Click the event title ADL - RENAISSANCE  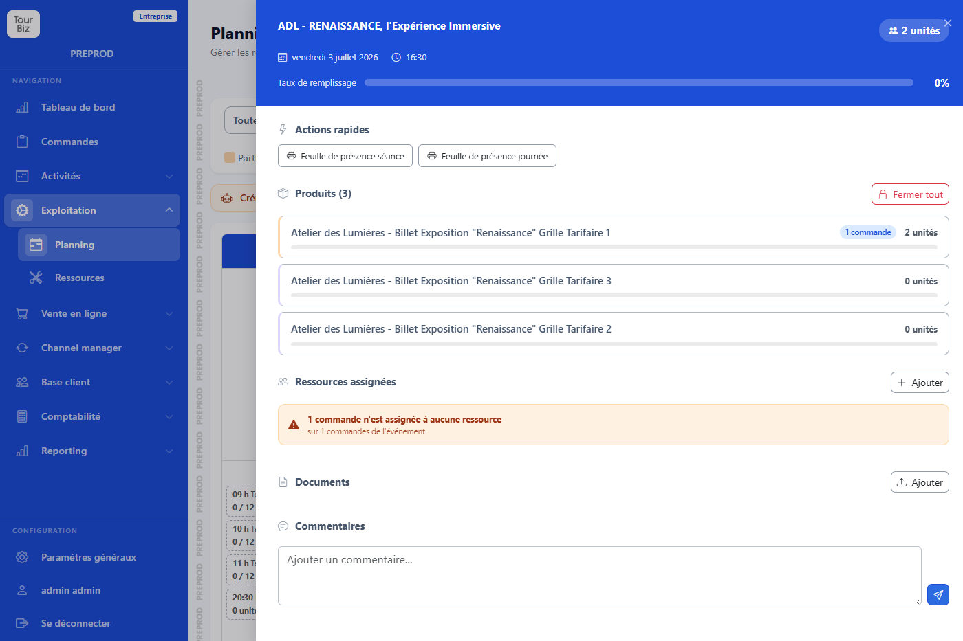[389, 26]
